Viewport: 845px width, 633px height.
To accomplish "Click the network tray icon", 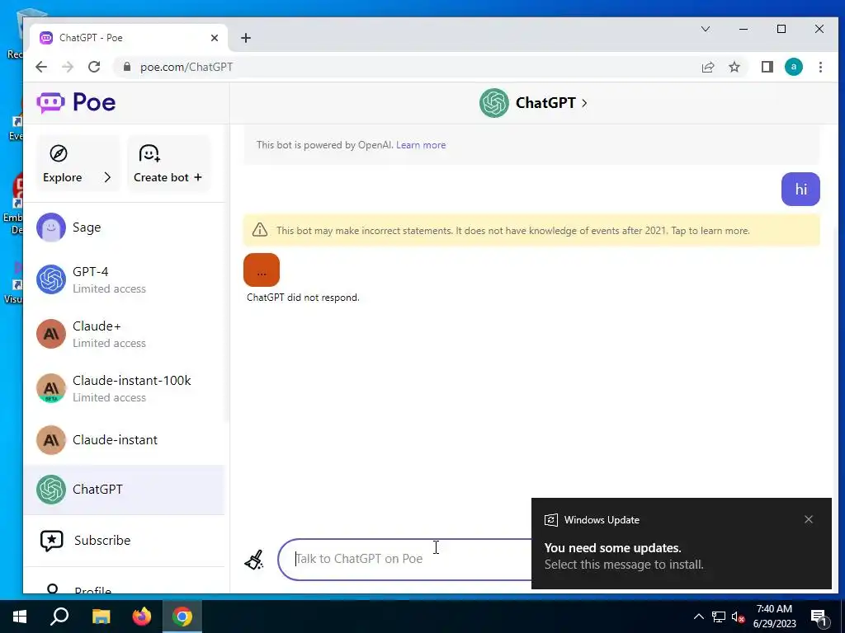I will coord(719,617).
